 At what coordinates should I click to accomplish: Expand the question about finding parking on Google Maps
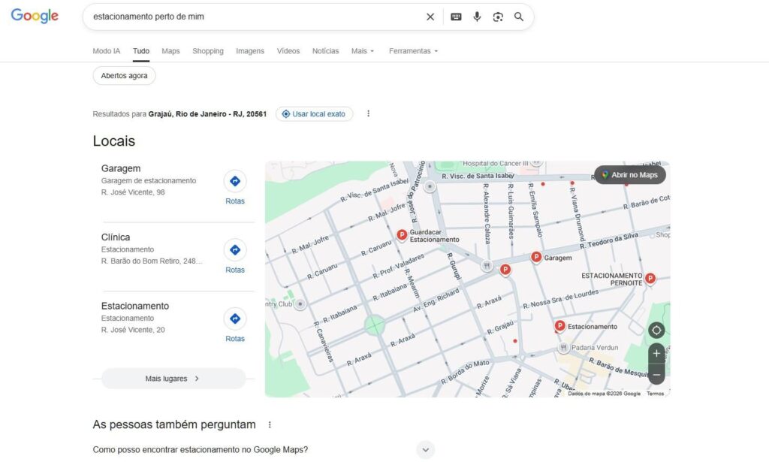[425, 449]
